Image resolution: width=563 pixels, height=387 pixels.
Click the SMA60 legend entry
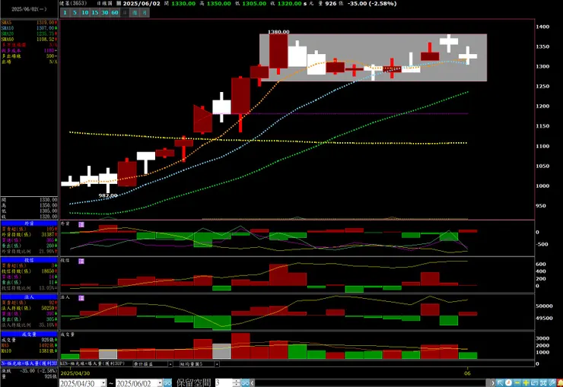point(29,39)
